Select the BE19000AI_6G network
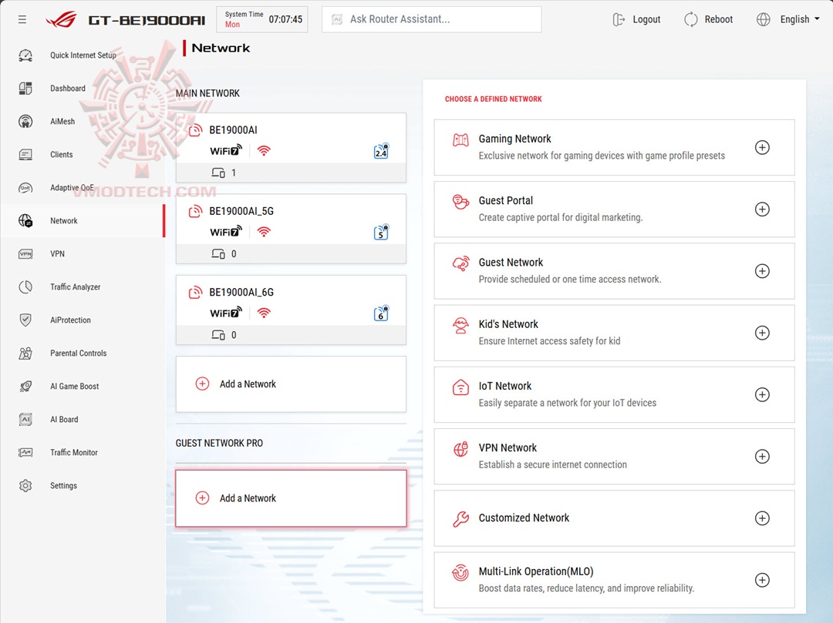This screenshot has width=833, height=623. [x=291, y=310]
